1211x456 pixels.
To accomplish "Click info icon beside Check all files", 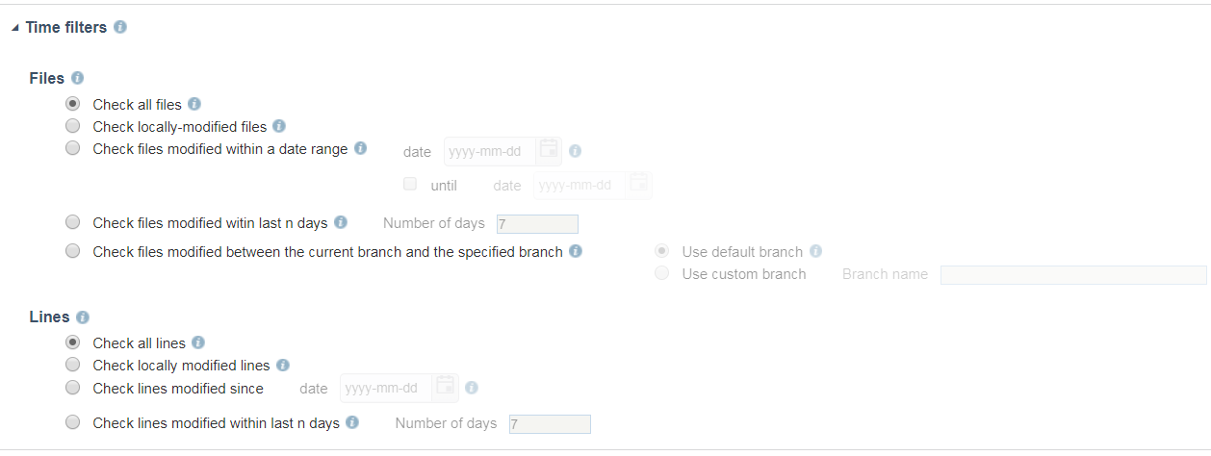I will coord(194,104).
